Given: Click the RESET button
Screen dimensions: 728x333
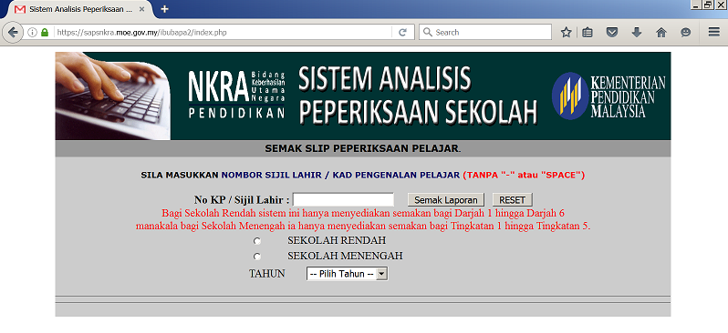Looking at the screenshot, I should [x=512, y=200].
